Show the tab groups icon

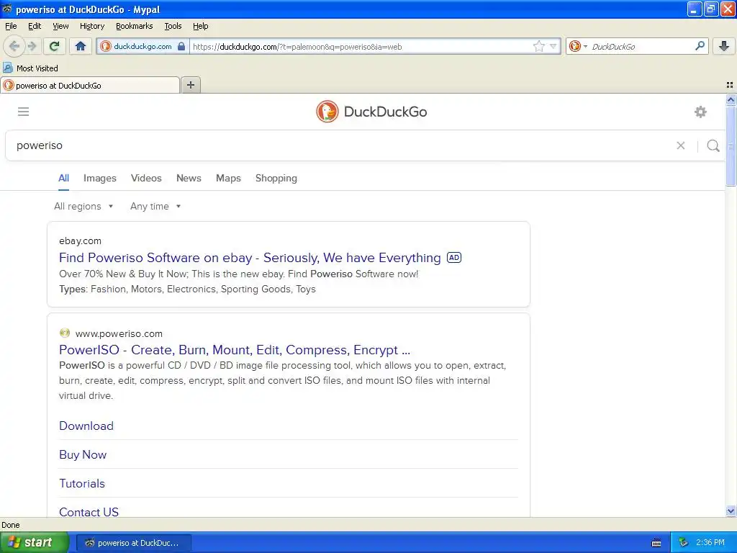tap(730, 85)
